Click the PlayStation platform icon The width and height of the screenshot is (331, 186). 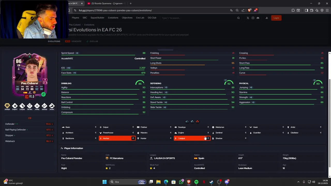click(266, 18)
